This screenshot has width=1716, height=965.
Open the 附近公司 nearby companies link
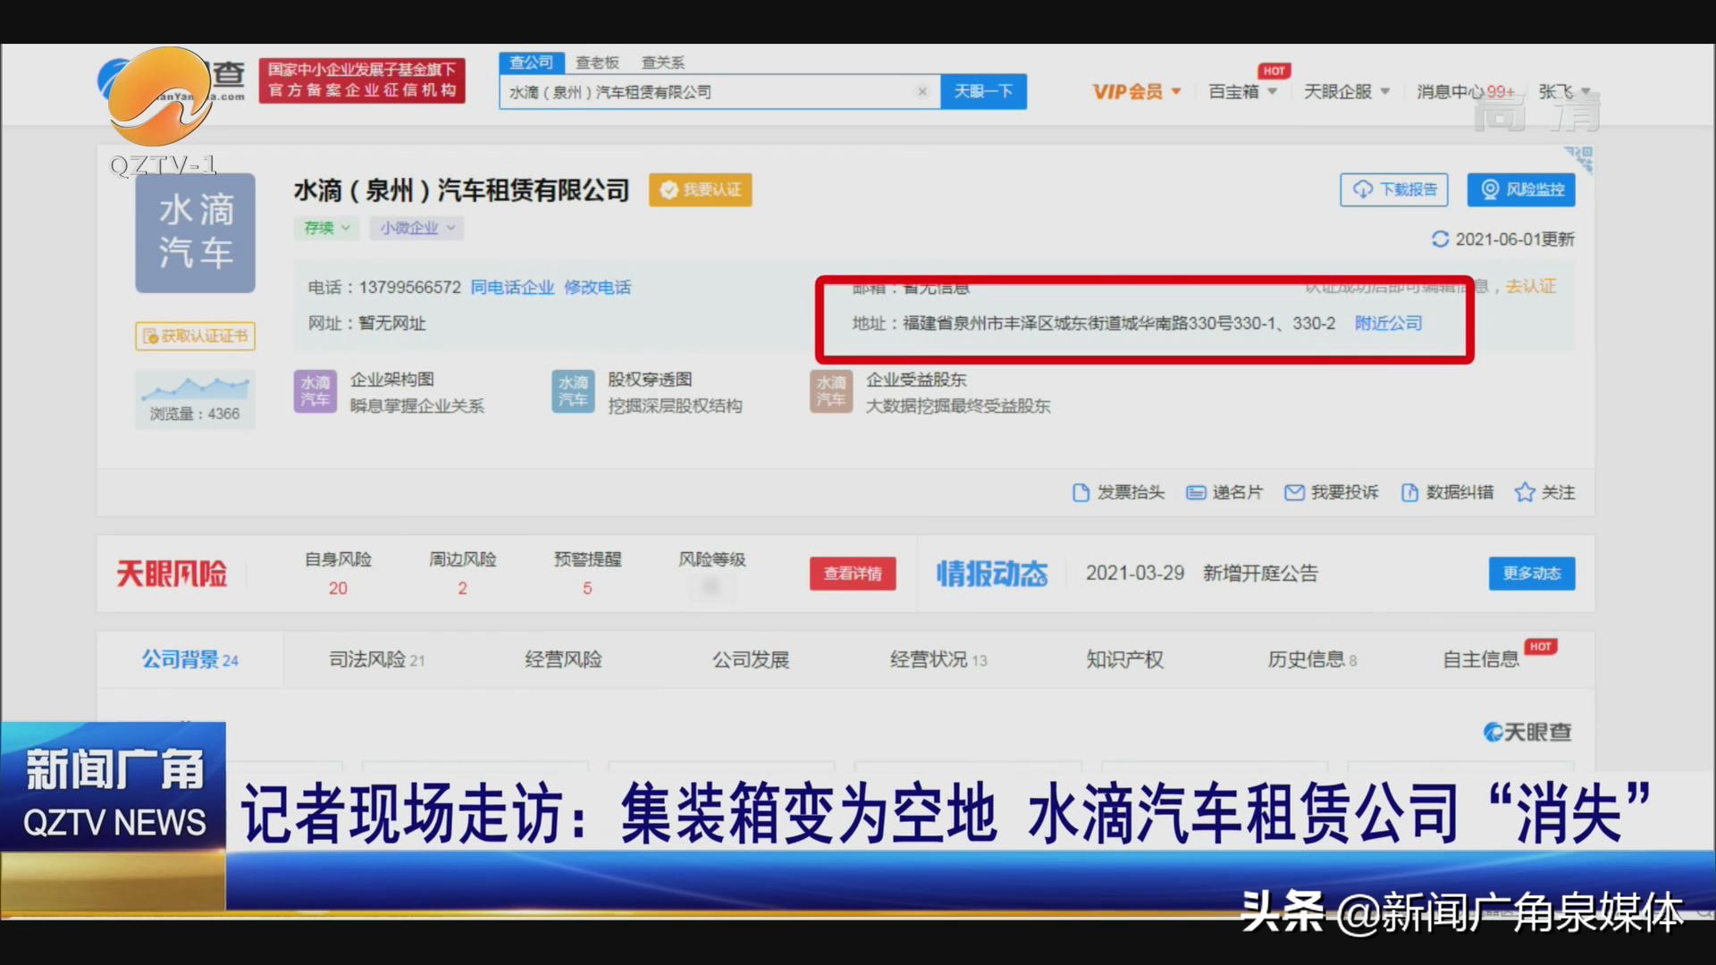[1387, 323]
